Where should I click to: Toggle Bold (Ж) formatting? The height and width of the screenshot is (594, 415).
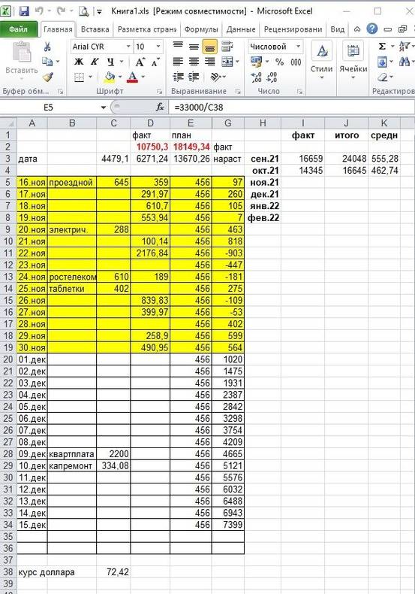coord(79,62)
